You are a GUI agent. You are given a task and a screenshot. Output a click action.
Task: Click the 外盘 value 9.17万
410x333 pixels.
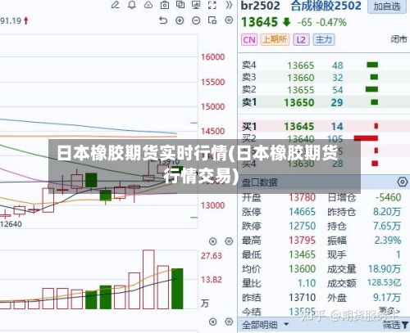click(387, 298)
